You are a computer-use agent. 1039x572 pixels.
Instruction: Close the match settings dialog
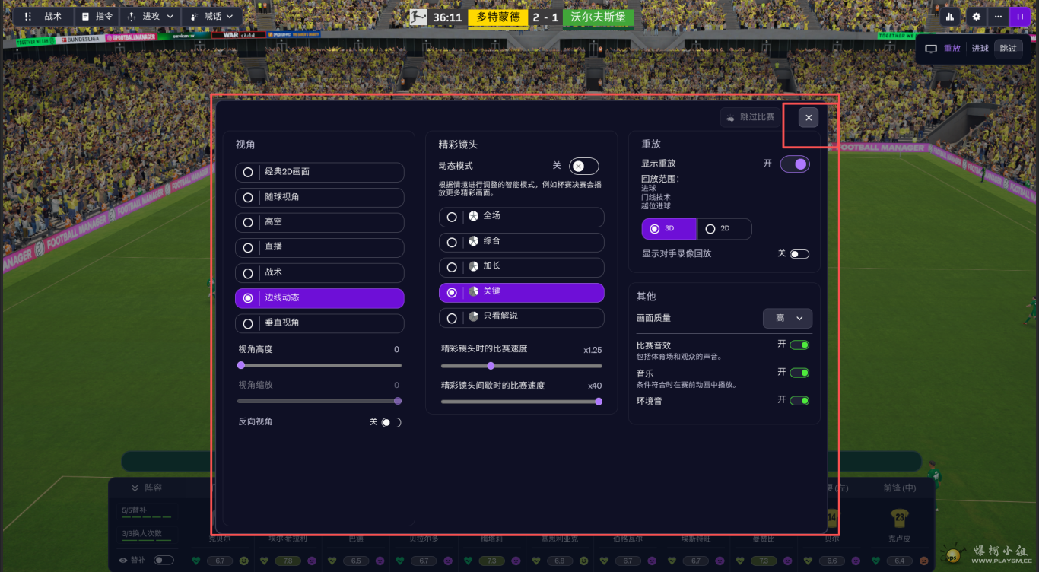(x=809, y=117)
